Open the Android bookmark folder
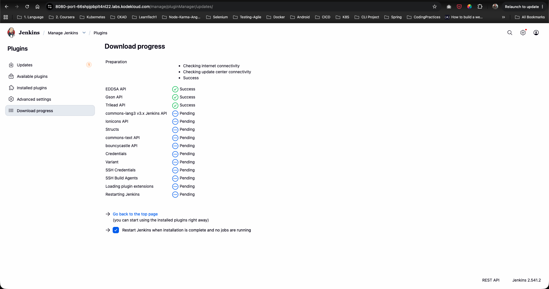The image size is (549, 289). click(x=300, y=17)
